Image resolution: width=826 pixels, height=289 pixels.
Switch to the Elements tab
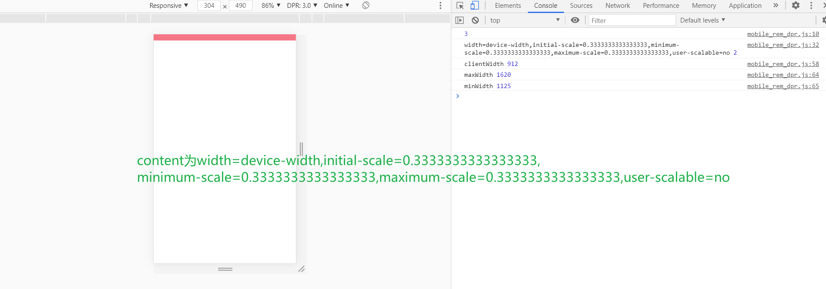pos(508,6)
